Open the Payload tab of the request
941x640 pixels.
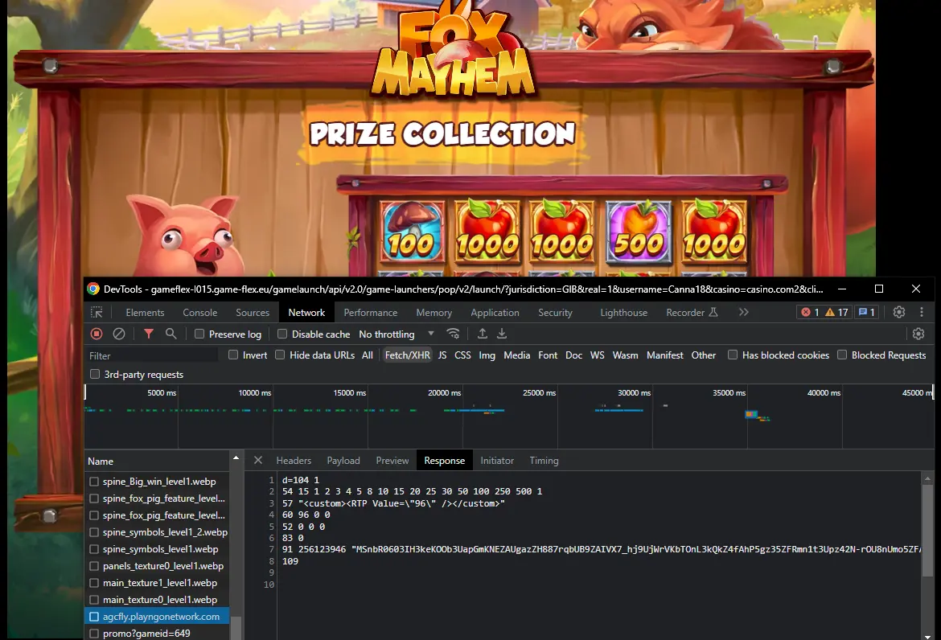[x=343, y=461]
